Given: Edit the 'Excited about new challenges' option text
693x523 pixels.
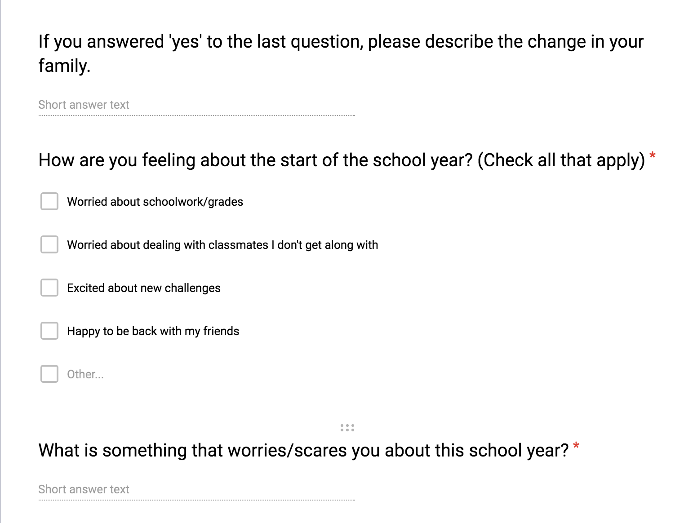Looking at the screenshot, I should [x=144, y=288].
